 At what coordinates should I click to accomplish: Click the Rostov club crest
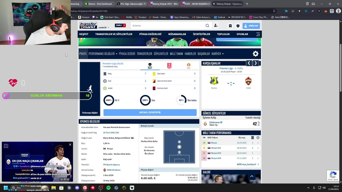pos(214,81)
